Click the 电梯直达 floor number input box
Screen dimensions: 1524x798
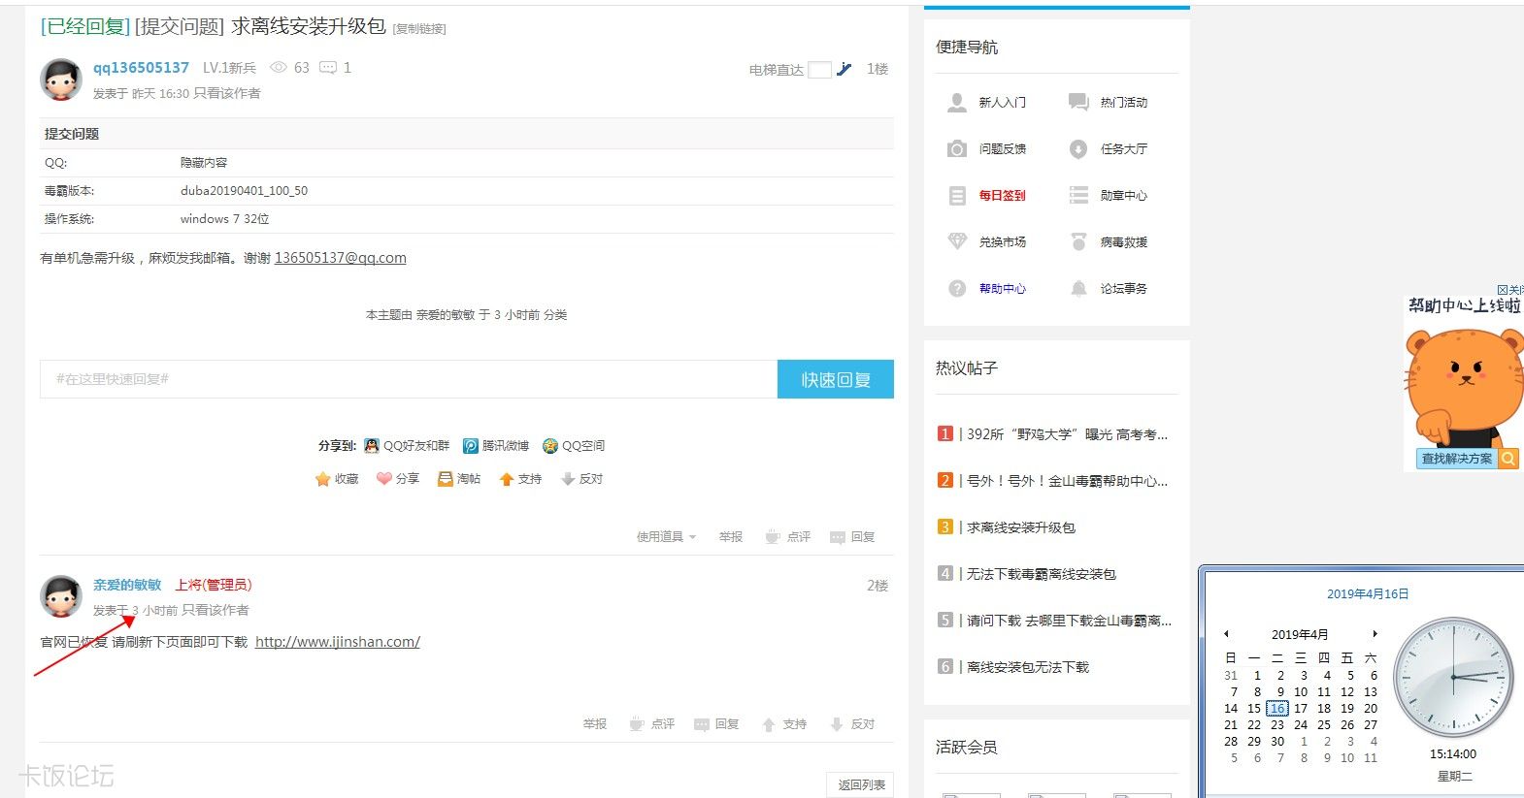[x=819, y=69]
